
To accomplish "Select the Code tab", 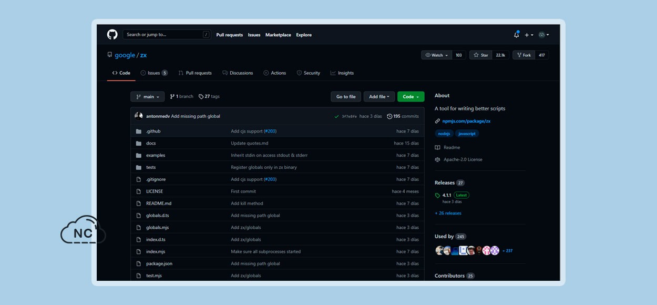I will [121, 73].
